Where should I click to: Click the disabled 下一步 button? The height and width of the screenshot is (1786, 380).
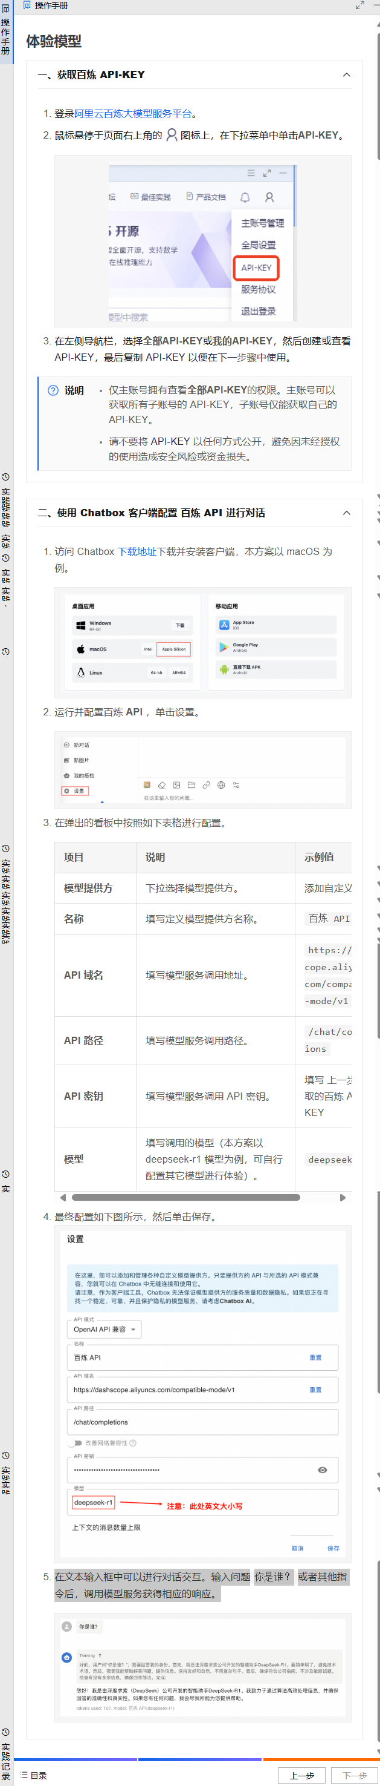pos(355,1776)
